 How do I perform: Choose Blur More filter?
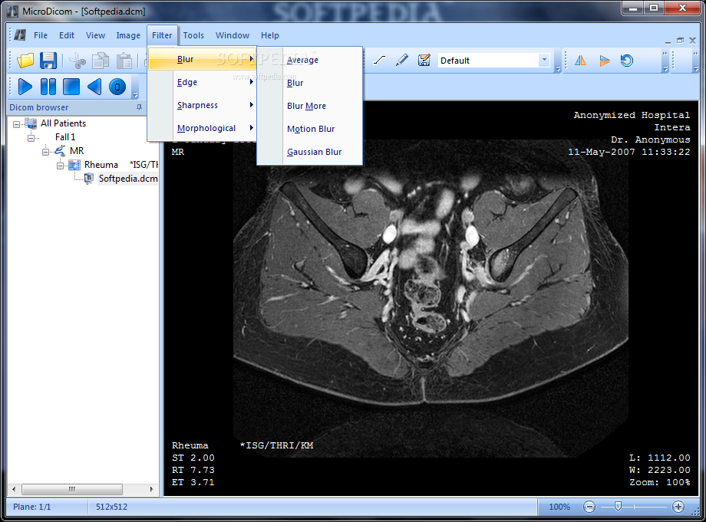click(310, 106)
